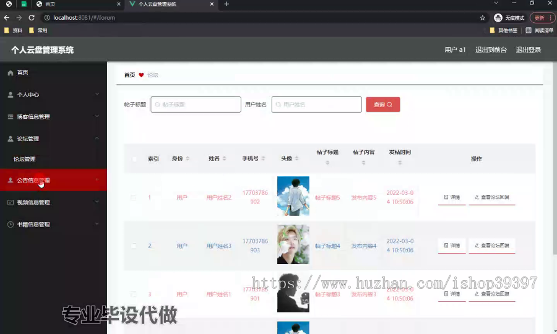Image resolution: width=557 pixels, height=334 pixels.
Task: Click 首页 in the breadcrumb
Action: pos(130,75)
